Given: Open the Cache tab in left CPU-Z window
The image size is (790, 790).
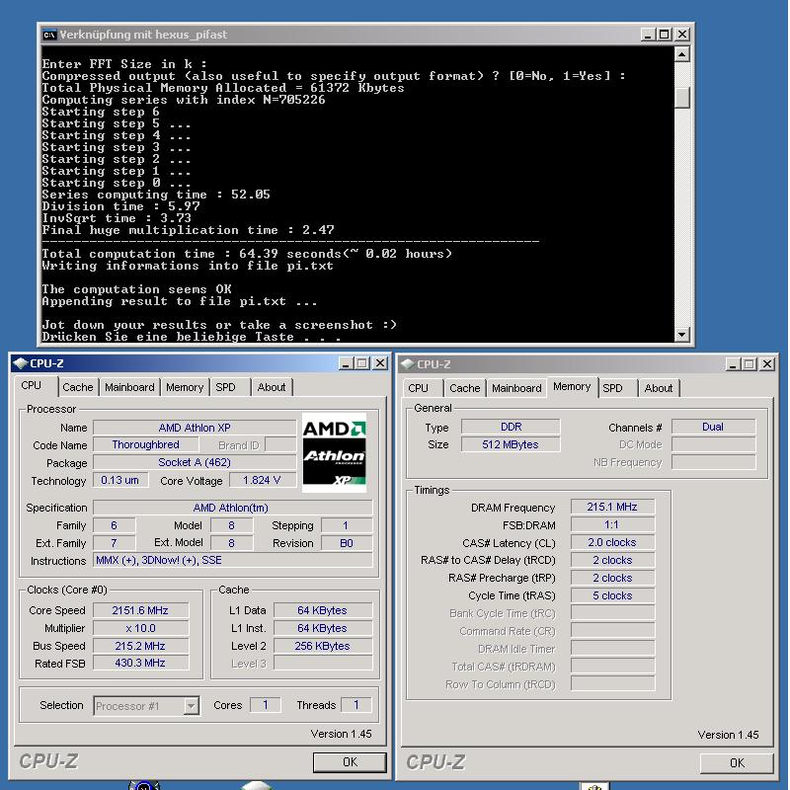Looking at the screenshot, I should (78, 387).
